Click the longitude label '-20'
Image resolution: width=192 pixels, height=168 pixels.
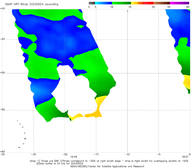(x=65, y=154)
